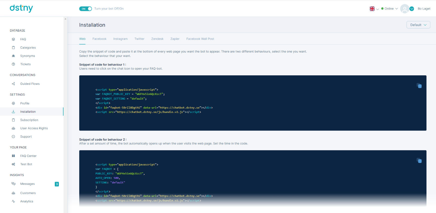Click the sidebar scrollbar up arrow
436x213 pixels.
[65, 19]
